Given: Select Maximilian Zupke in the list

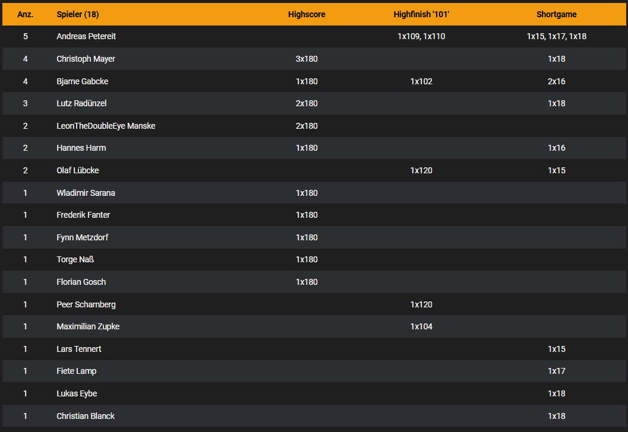Looking at the screenshot, I should 88,326.
